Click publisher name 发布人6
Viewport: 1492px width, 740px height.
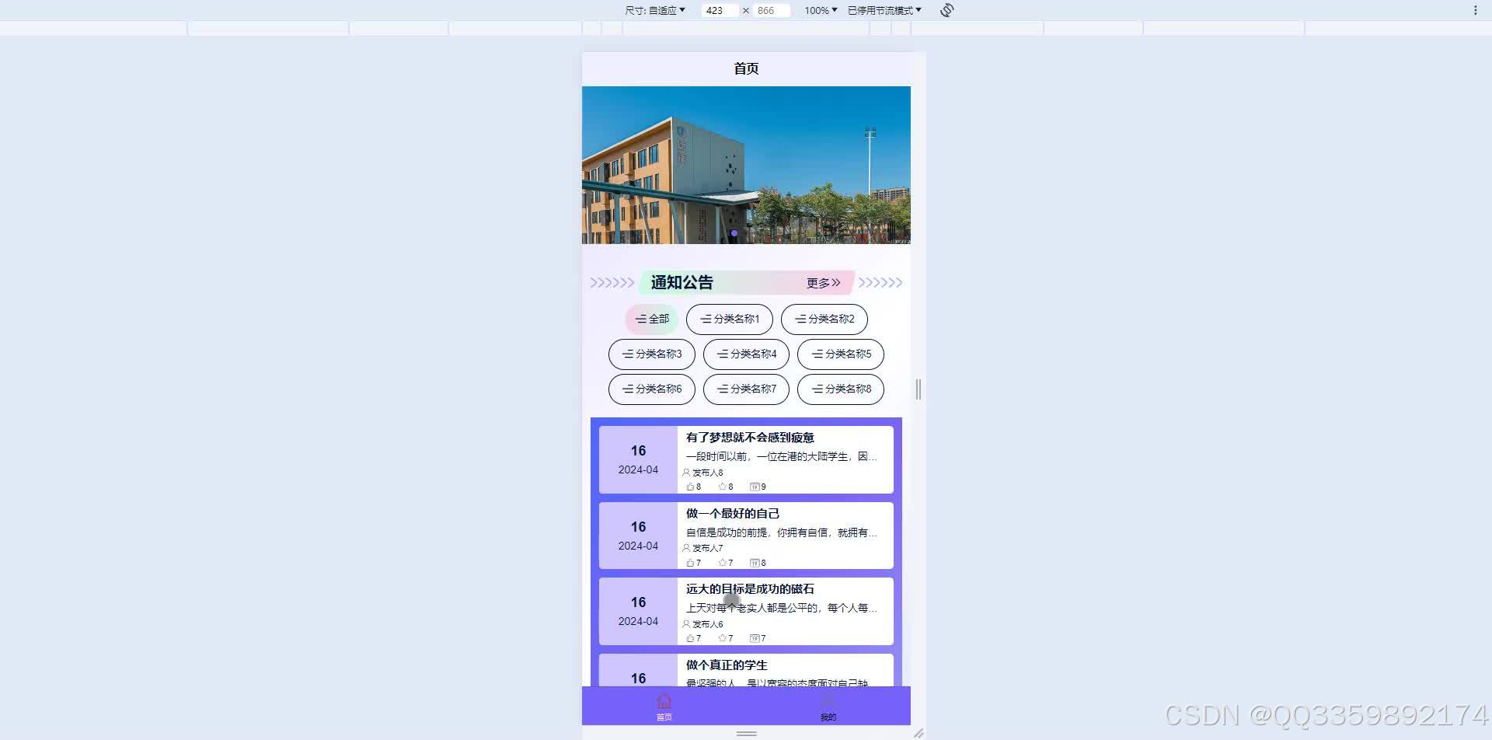point(708,624)
